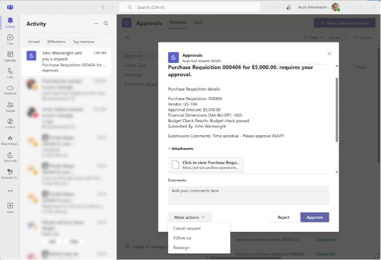Collapse the Attachments section
Screen dimensions: 381x260
[x=181, y=148]
